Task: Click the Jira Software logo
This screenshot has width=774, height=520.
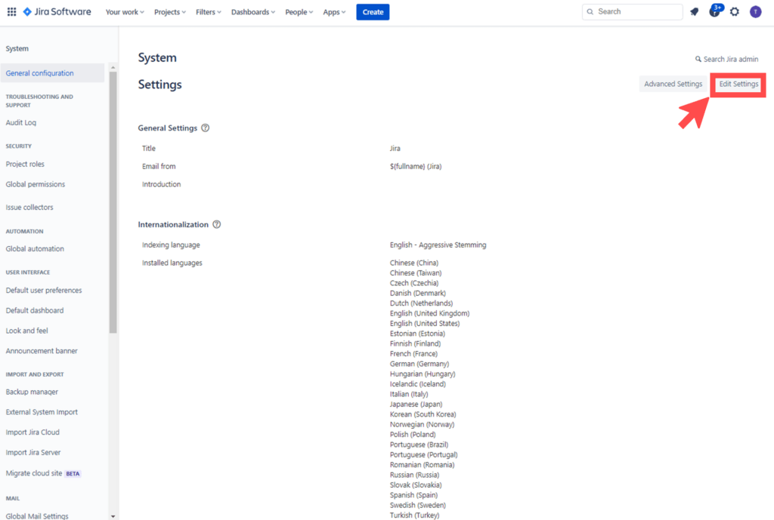Action: tap(57, 12)
